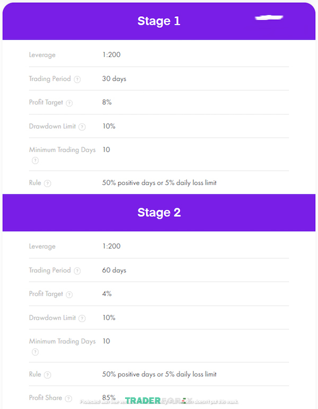Image resolution: width=318 pixels, height=409 pixels.
Task: Show Stage 2 Rule info tooltip
Action: (48, 375)
